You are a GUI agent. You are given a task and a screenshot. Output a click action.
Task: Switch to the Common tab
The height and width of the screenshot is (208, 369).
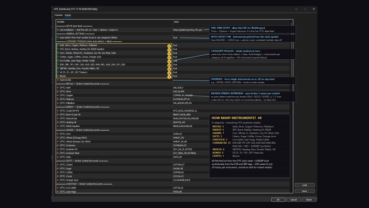coord(58,15)
